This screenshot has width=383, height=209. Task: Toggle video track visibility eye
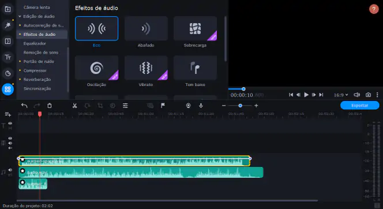click(10, 139)
